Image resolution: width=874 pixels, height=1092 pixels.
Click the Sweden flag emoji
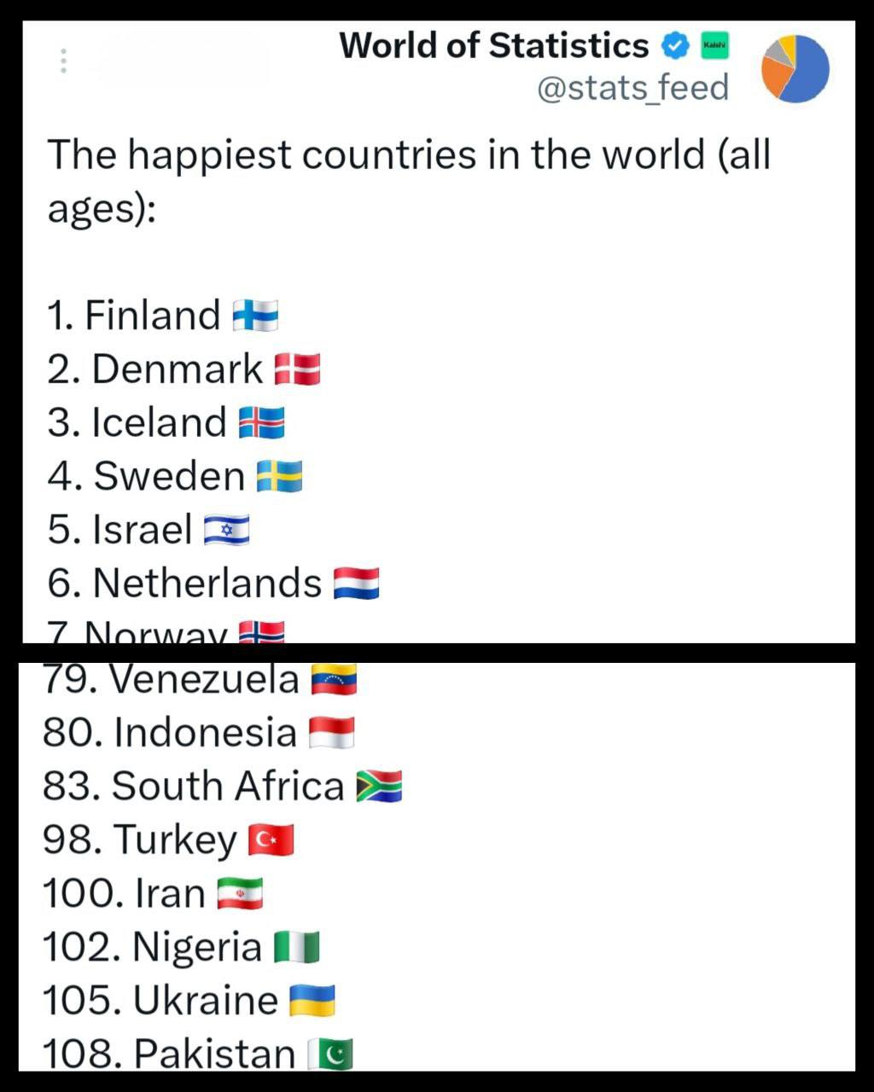(280, 477)
